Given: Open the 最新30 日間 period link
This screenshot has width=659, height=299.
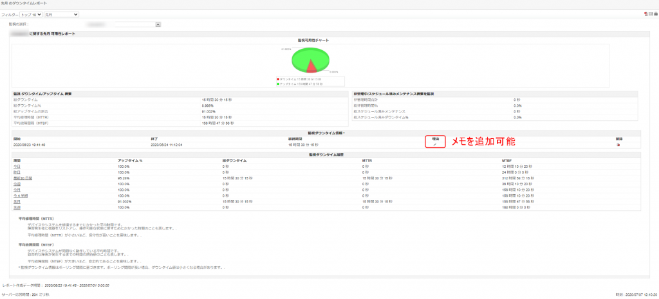Looking at the screenshot, I should 23,178.
